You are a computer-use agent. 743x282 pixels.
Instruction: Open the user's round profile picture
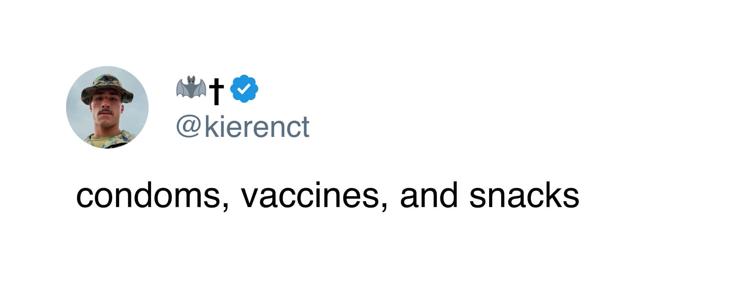tap(107, 107)
